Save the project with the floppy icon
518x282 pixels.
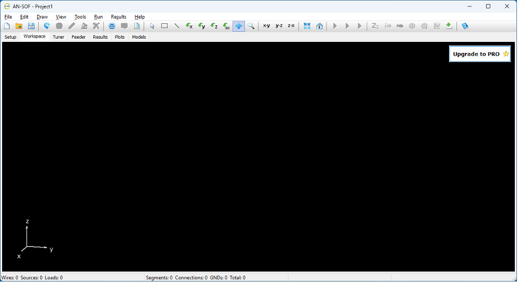point(31,26)
